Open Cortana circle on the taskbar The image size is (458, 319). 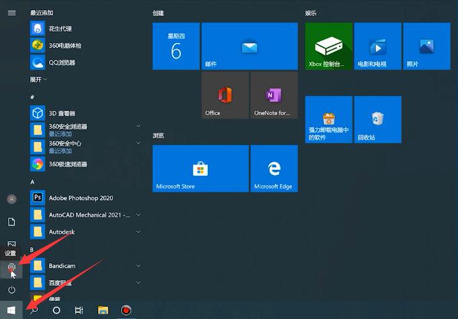pyautogui.click(x=56, y=310)
